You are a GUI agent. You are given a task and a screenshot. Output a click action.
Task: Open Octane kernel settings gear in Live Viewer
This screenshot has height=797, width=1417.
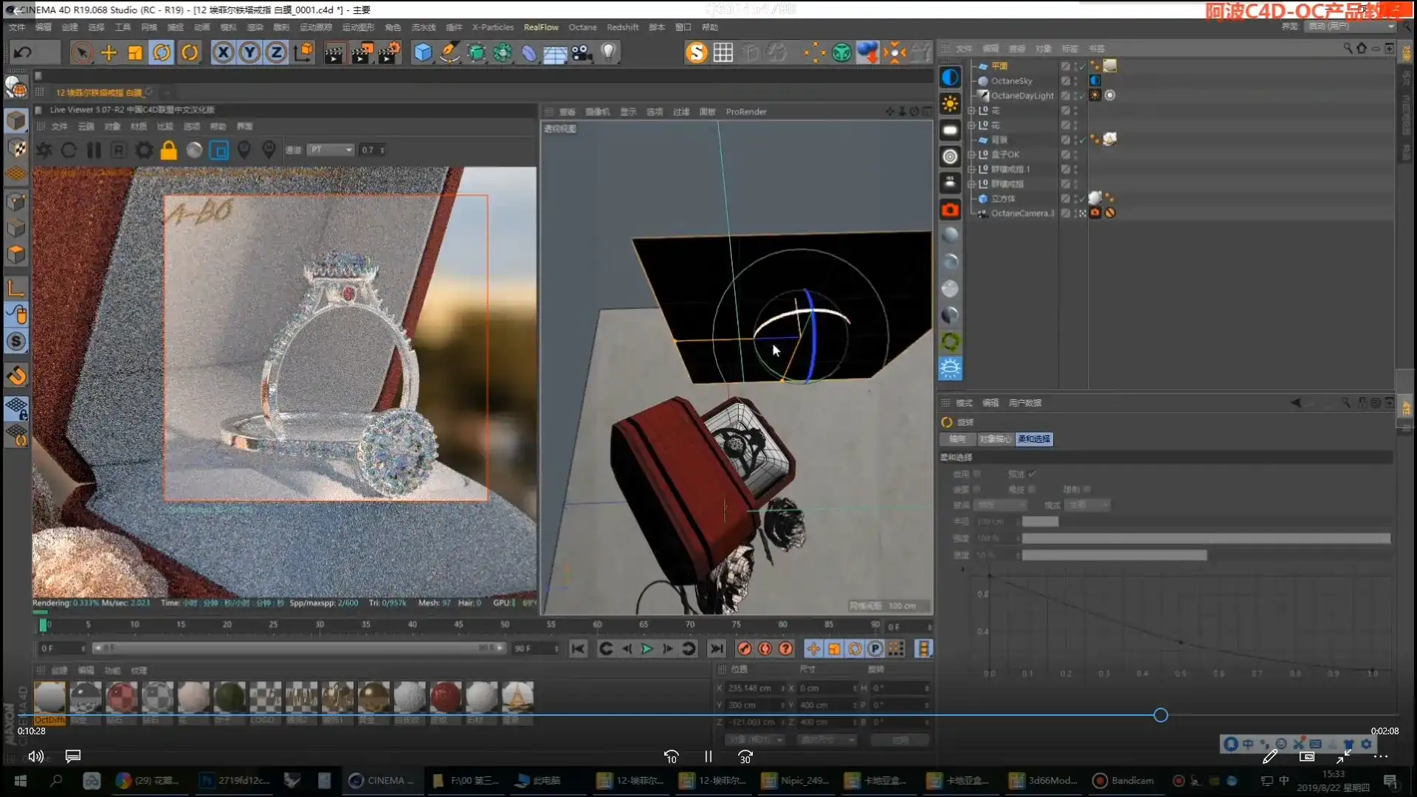(x=143, y=150)
